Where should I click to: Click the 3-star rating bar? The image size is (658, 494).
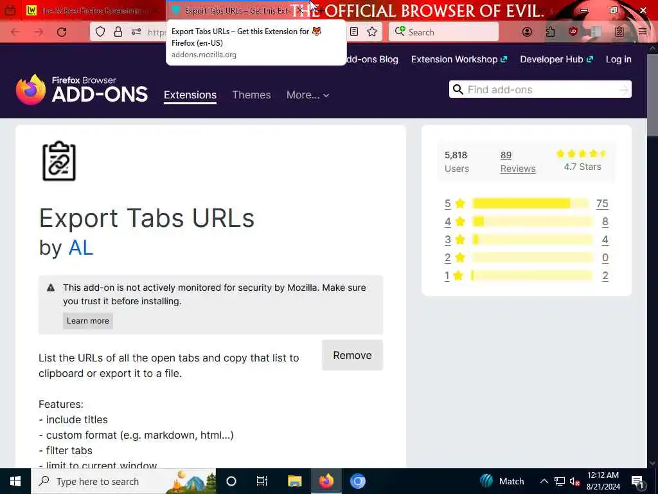[x=532, y=240]
